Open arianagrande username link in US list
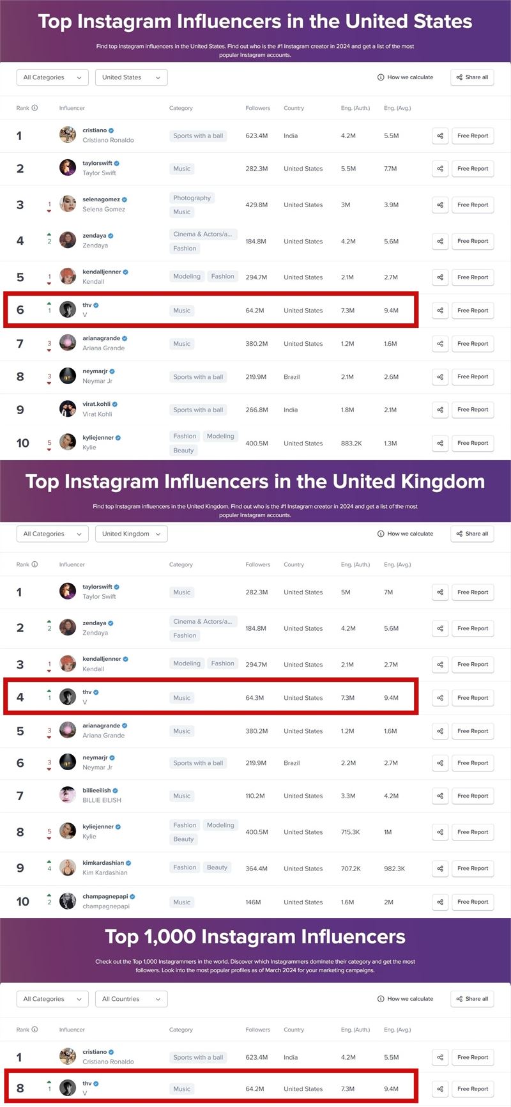The width and height of the screenshot is (511, 1107). pyautogui.click(x=101, y=338)
